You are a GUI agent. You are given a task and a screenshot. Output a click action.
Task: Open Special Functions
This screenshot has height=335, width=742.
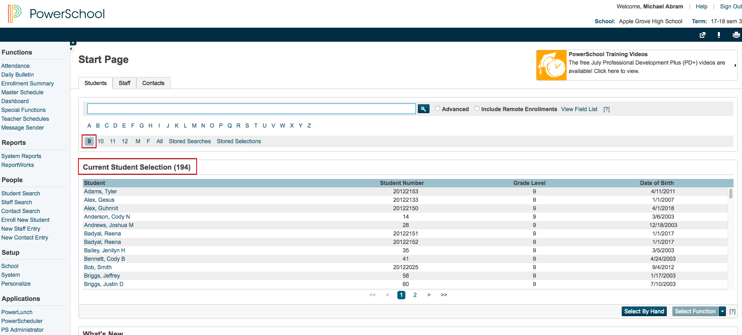click(x=23, y=110)
